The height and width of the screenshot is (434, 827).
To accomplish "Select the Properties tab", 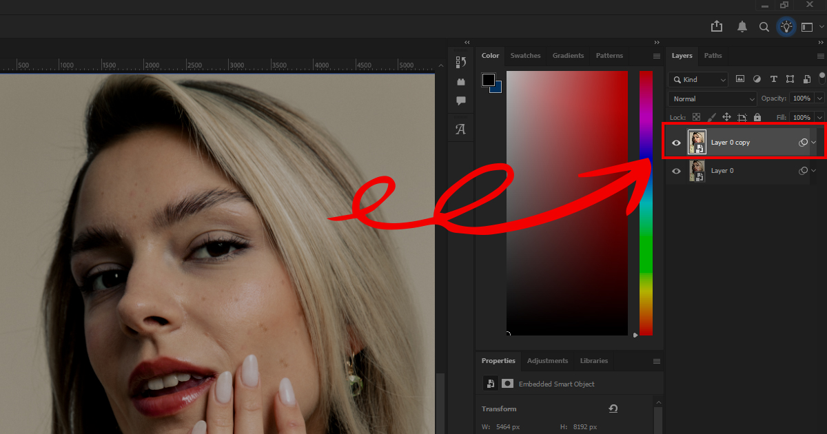I will [x=498, y=361].
